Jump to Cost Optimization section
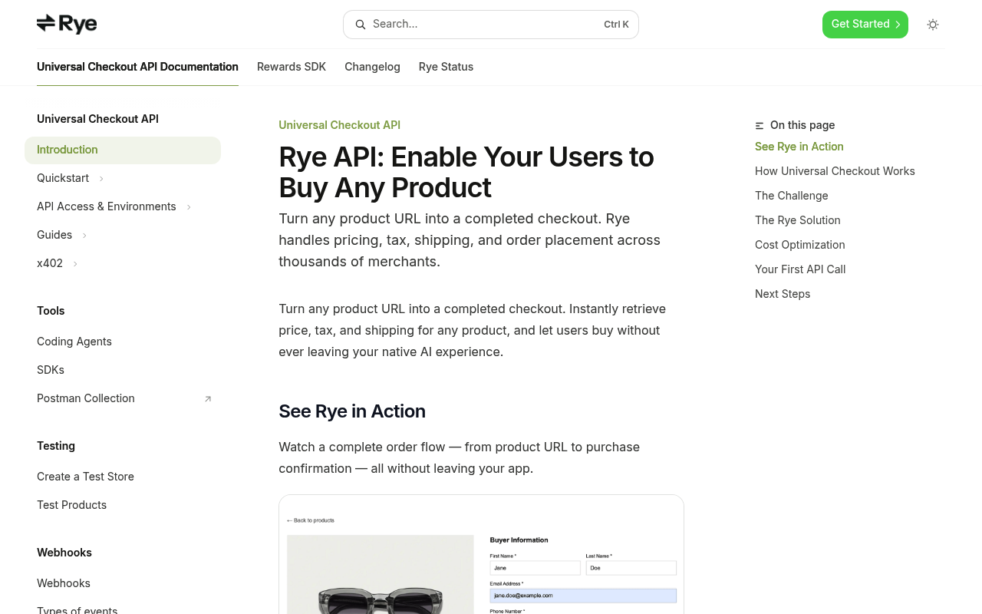The width and height of the screenshot is (982, 614). (800, 245)
